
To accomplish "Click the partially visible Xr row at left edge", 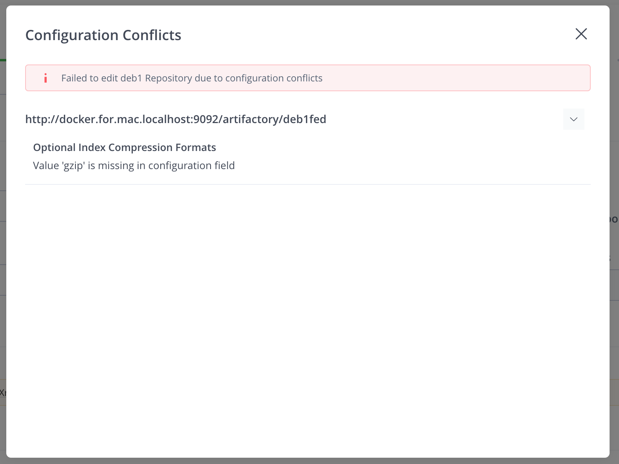I will tap(3, 392).
